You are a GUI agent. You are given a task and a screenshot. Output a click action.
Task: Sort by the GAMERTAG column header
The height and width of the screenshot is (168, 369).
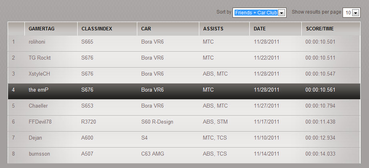pos(41,29)
